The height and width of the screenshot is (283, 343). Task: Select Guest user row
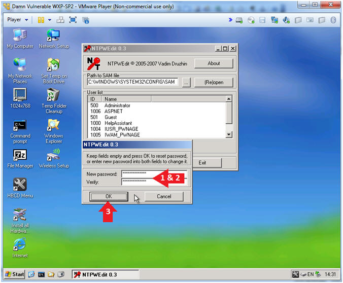click(157, 117)
